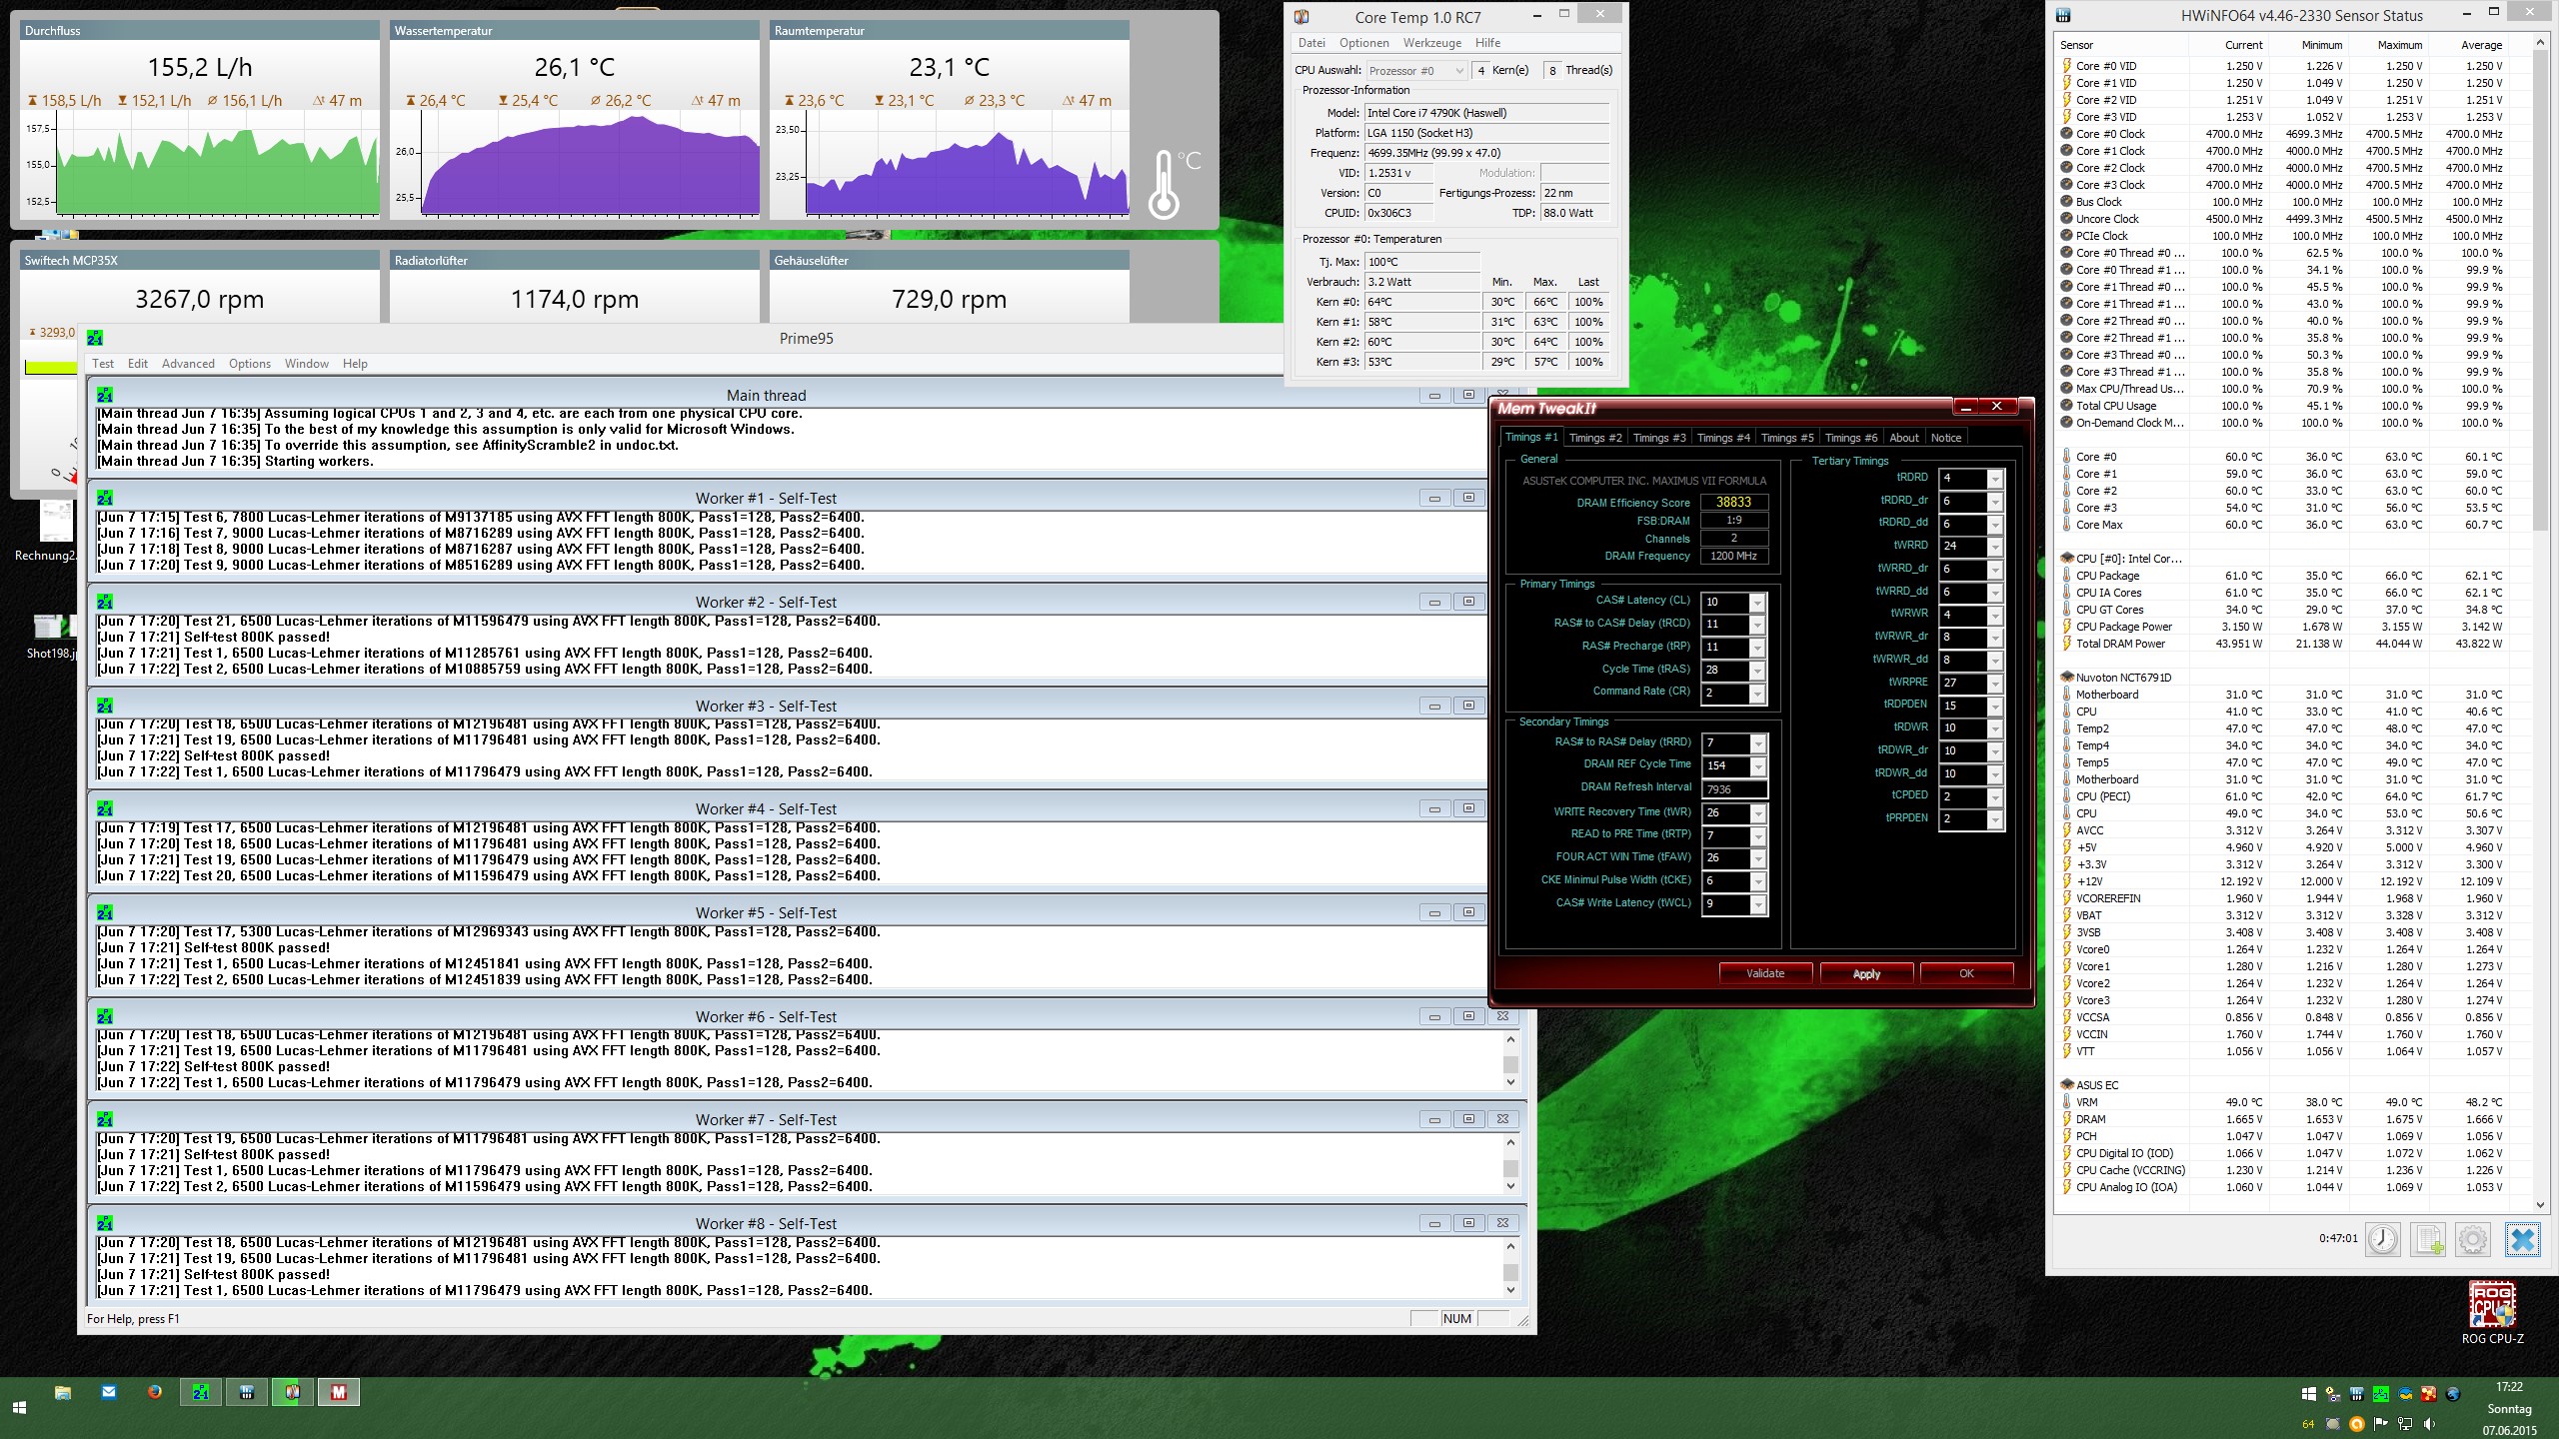Click the OK button in Mem TweakIt
This screenshot has width=2559, height=1439.
tap(1966, 973)
